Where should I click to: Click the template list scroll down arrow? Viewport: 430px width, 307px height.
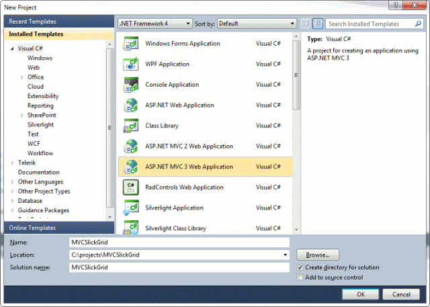pos(296,230)
